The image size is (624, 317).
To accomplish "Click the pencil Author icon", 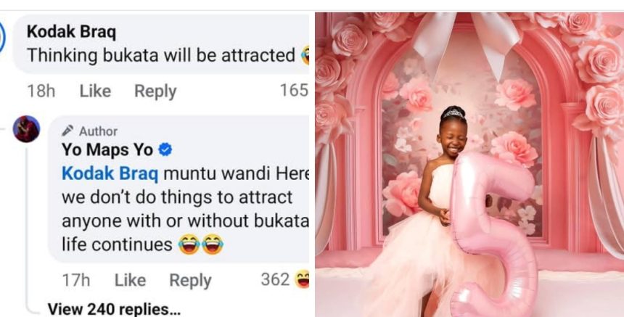I will click(67, 131).
